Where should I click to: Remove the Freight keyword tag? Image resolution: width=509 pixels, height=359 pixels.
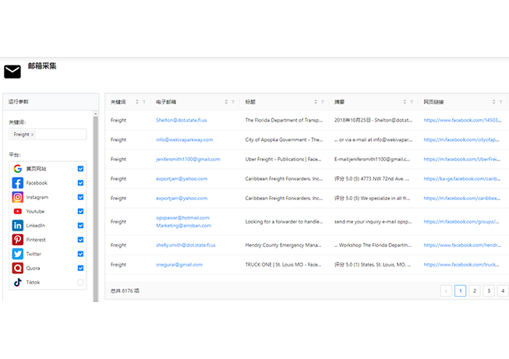(x=32, y=135)
